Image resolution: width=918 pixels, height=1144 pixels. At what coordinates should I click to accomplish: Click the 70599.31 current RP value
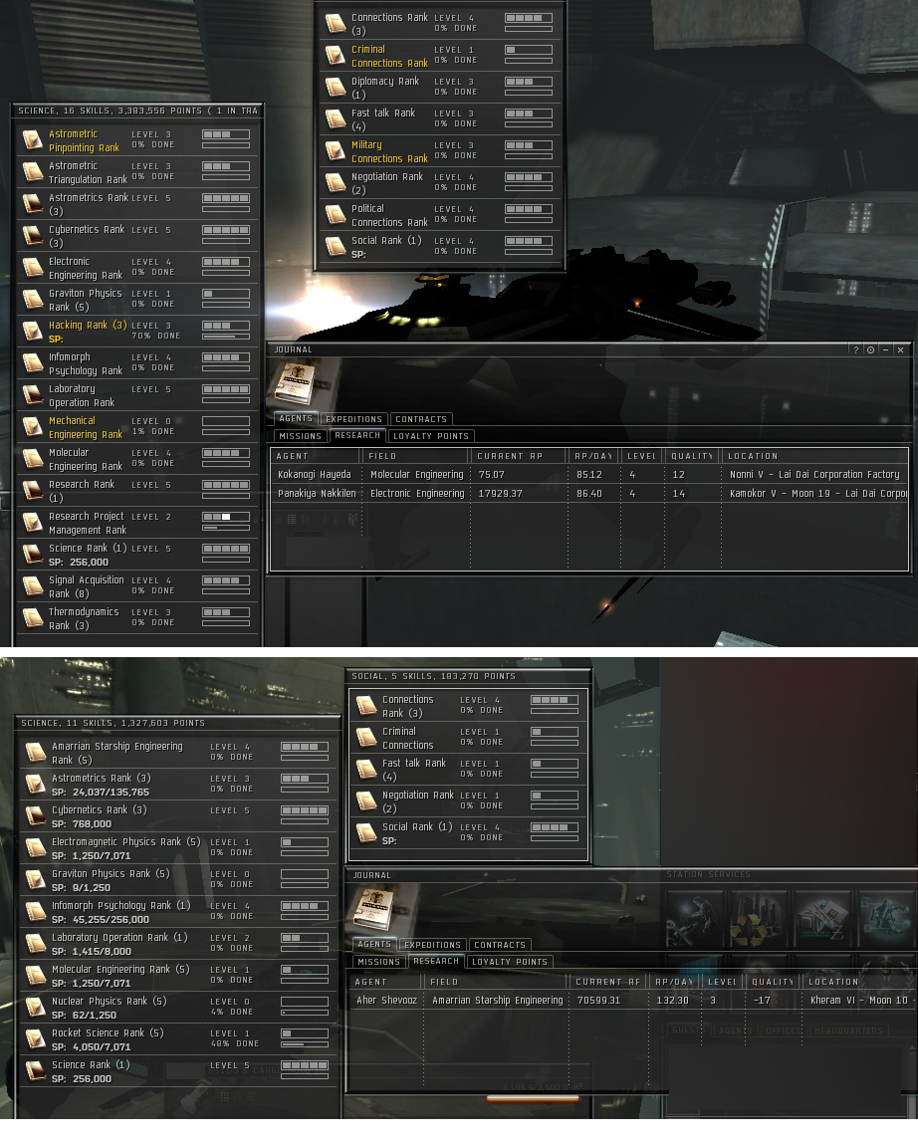(x=598, y=1001)
